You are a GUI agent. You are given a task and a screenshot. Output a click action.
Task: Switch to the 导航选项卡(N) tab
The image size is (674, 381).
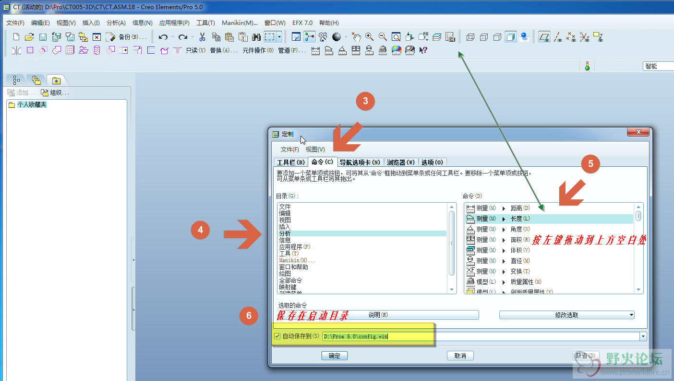pos(360,162)
